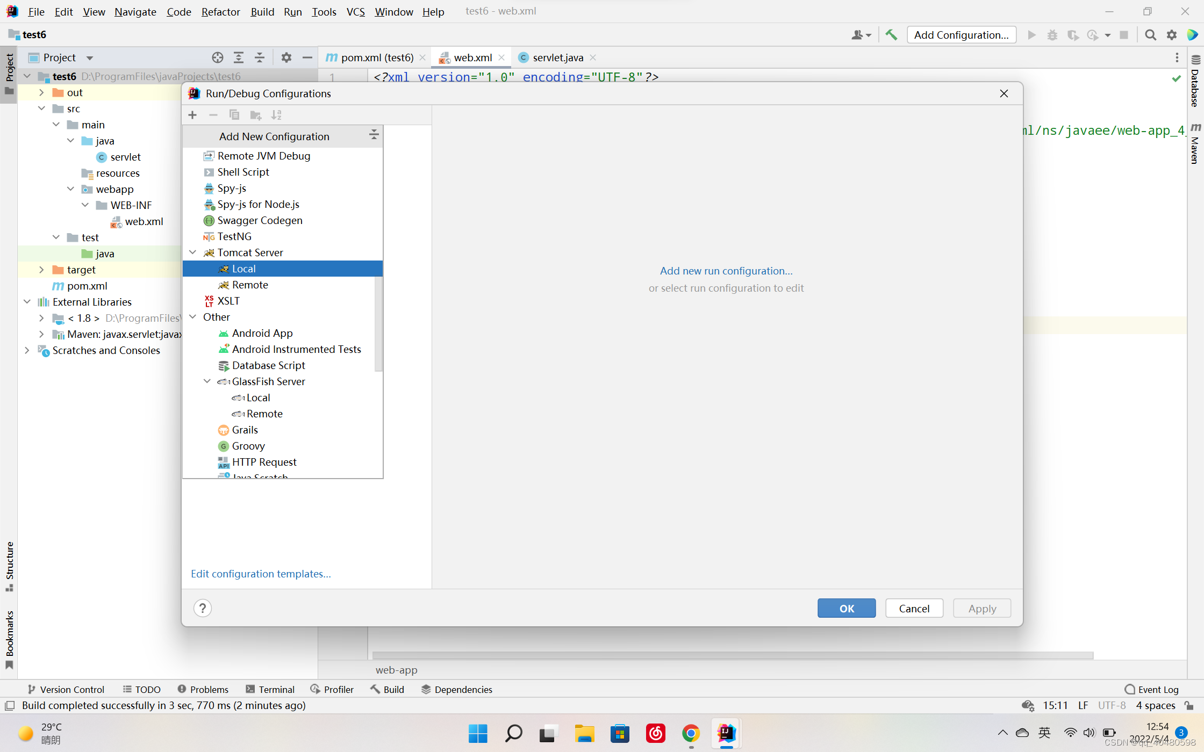The width and height of the screenshot is (1204, 752).
Task: Select Tomcat Server Local
Action: coord(283,269)
